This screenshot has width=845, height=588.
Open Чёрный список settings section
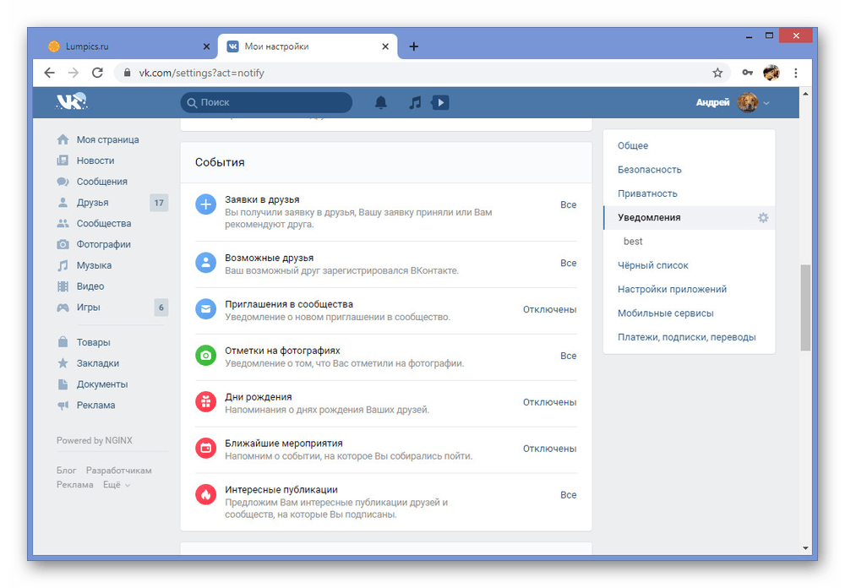[652, 265]
